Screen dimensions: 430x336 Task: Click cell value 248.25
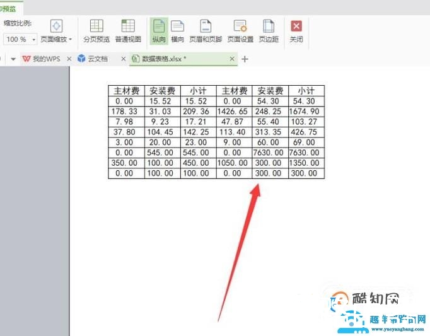click(x=268, y=112)
